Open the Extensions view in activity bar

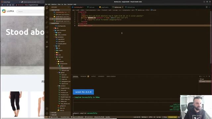click(47, 27)
